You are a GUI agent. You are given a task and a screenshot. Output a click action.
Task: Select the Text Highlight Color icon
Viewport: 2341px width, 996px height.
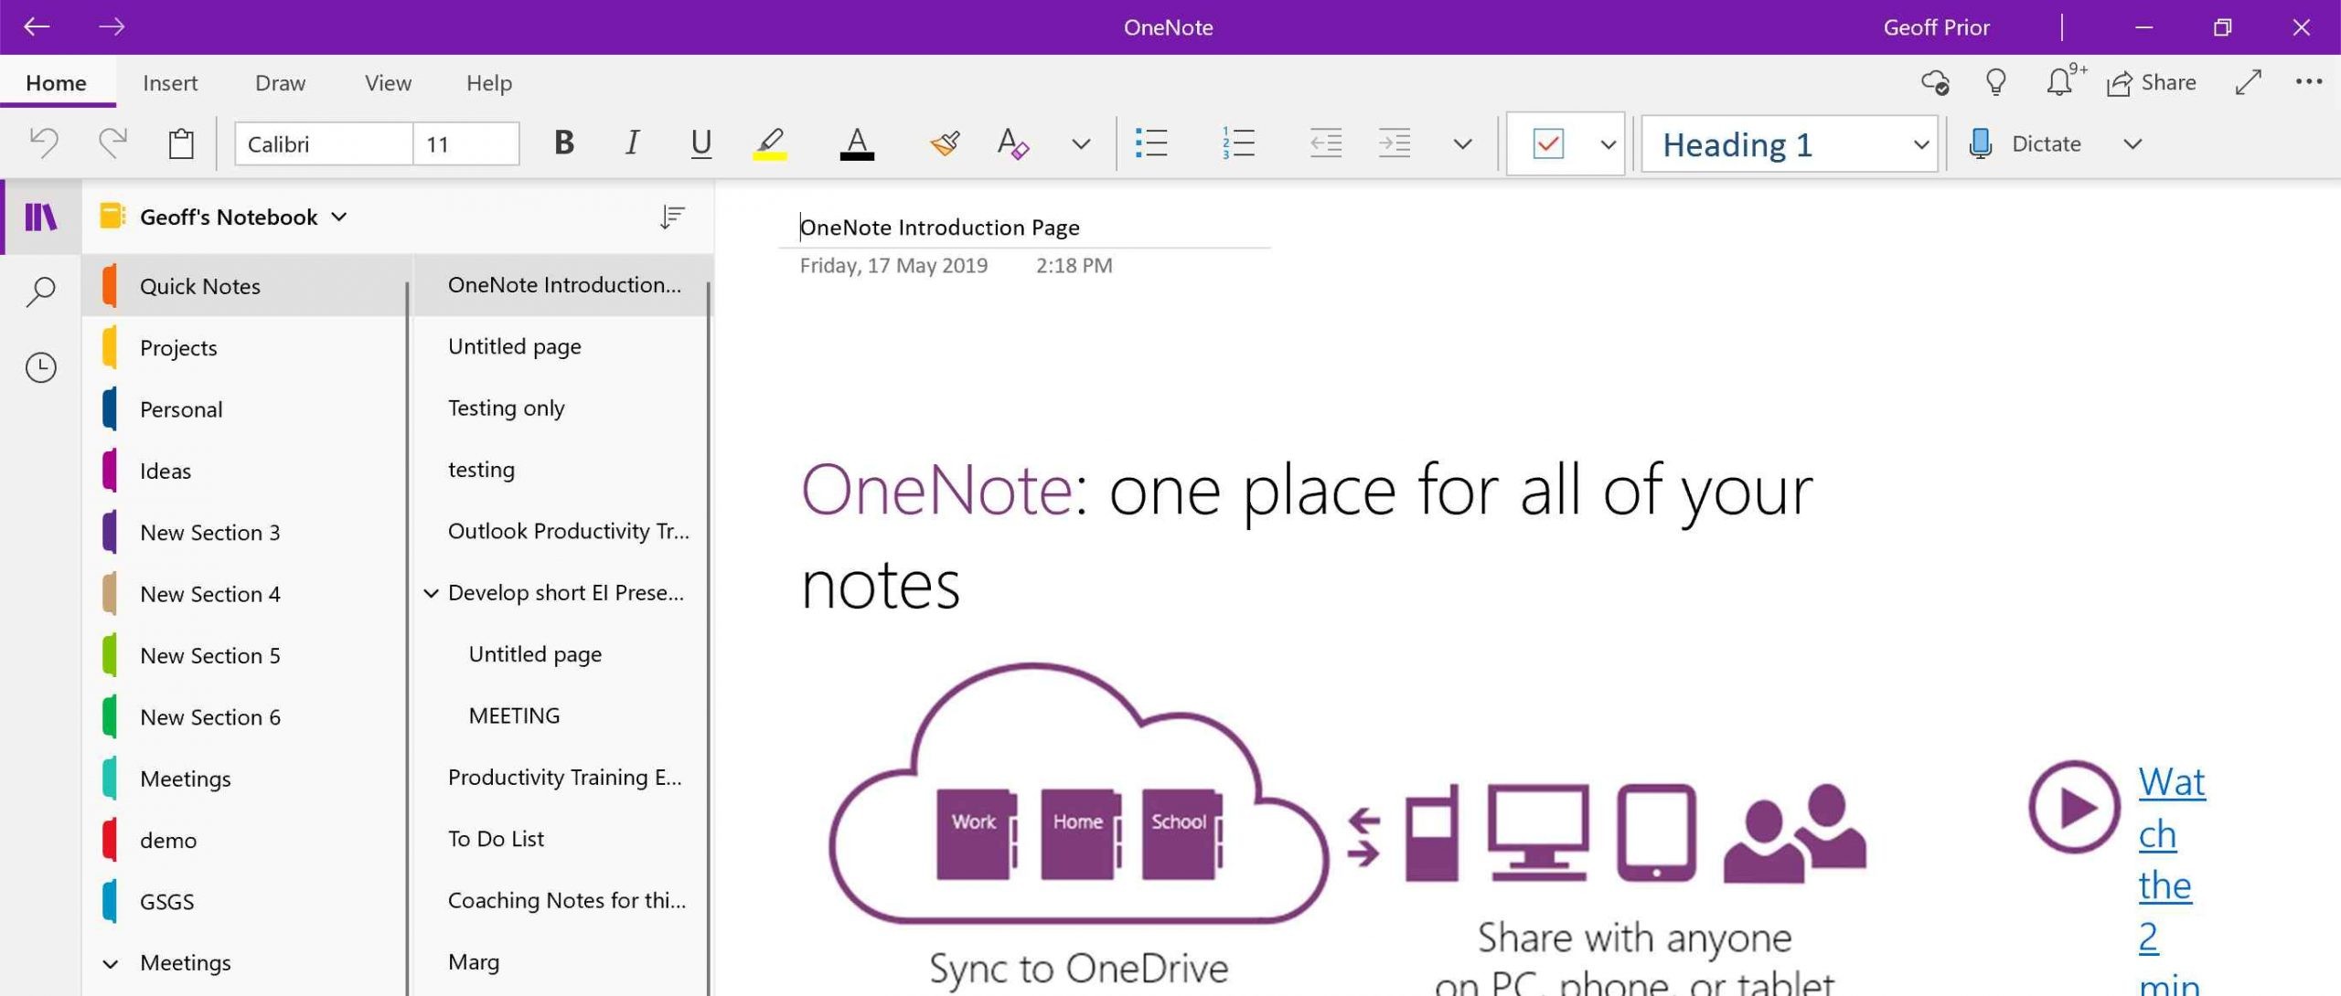[770, 142]
